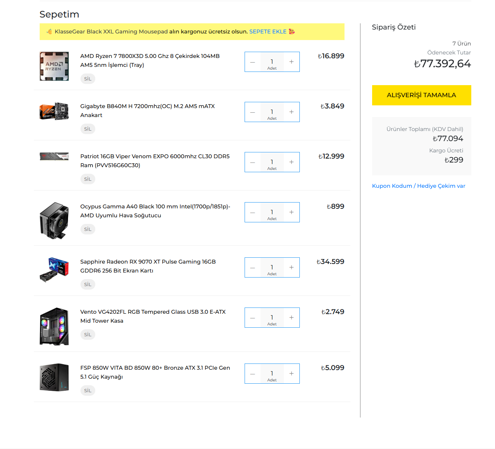Open Ocypus Gamma A40 cooler thumbnail
The height and width of the screenshot is (449, 495).
click(54, 221)
